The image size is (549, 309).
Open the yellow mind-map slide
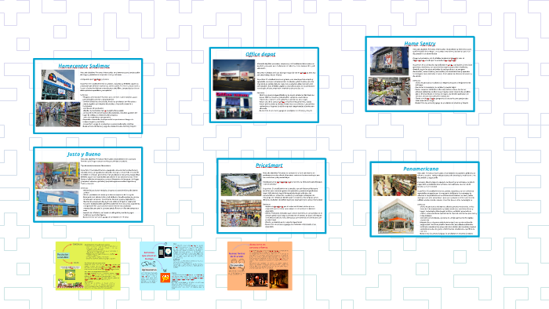click(x=88, y=266)
